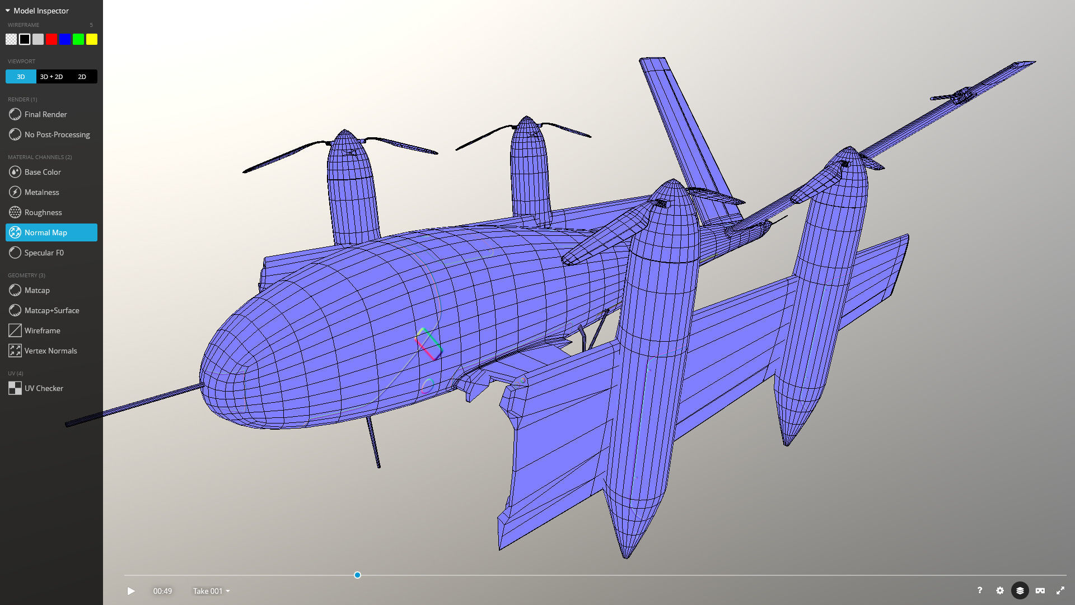The image size is (1075, 605).
Task: Select the blue wireframe color swatch
Action: (65, 39)
